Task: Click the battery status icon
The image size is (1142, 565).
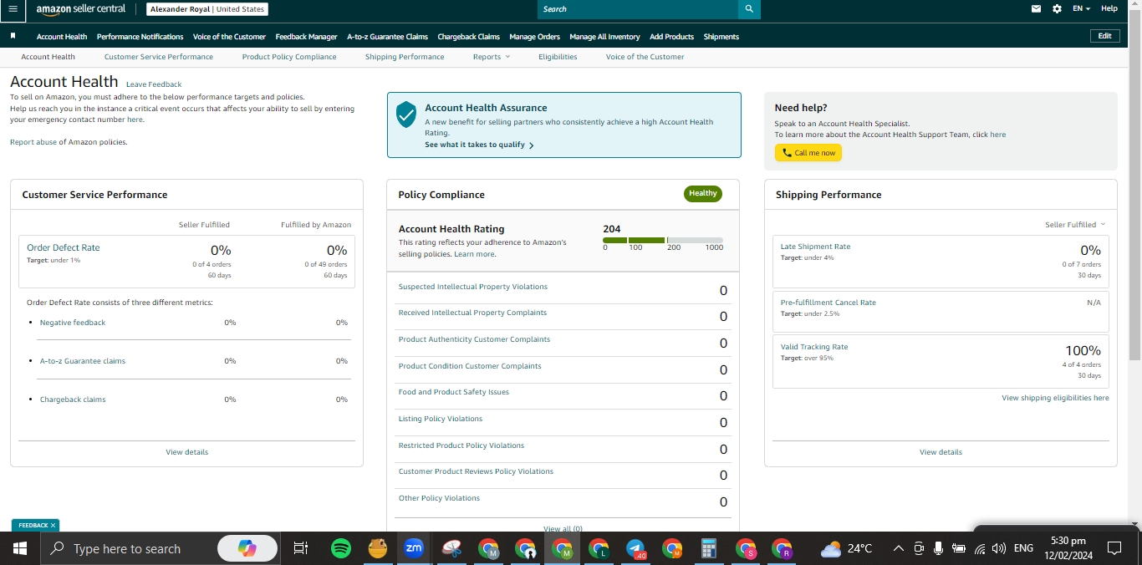Action: pyautogui.click(x=959, y=548)
